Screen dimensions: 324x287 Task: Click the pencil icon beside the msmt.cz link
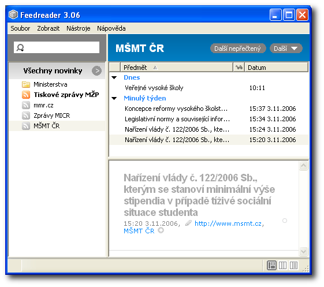point(188,223)
